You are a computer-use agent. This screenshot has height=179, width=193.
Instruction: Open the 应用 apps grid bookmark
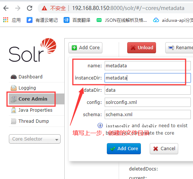(12, 20)
